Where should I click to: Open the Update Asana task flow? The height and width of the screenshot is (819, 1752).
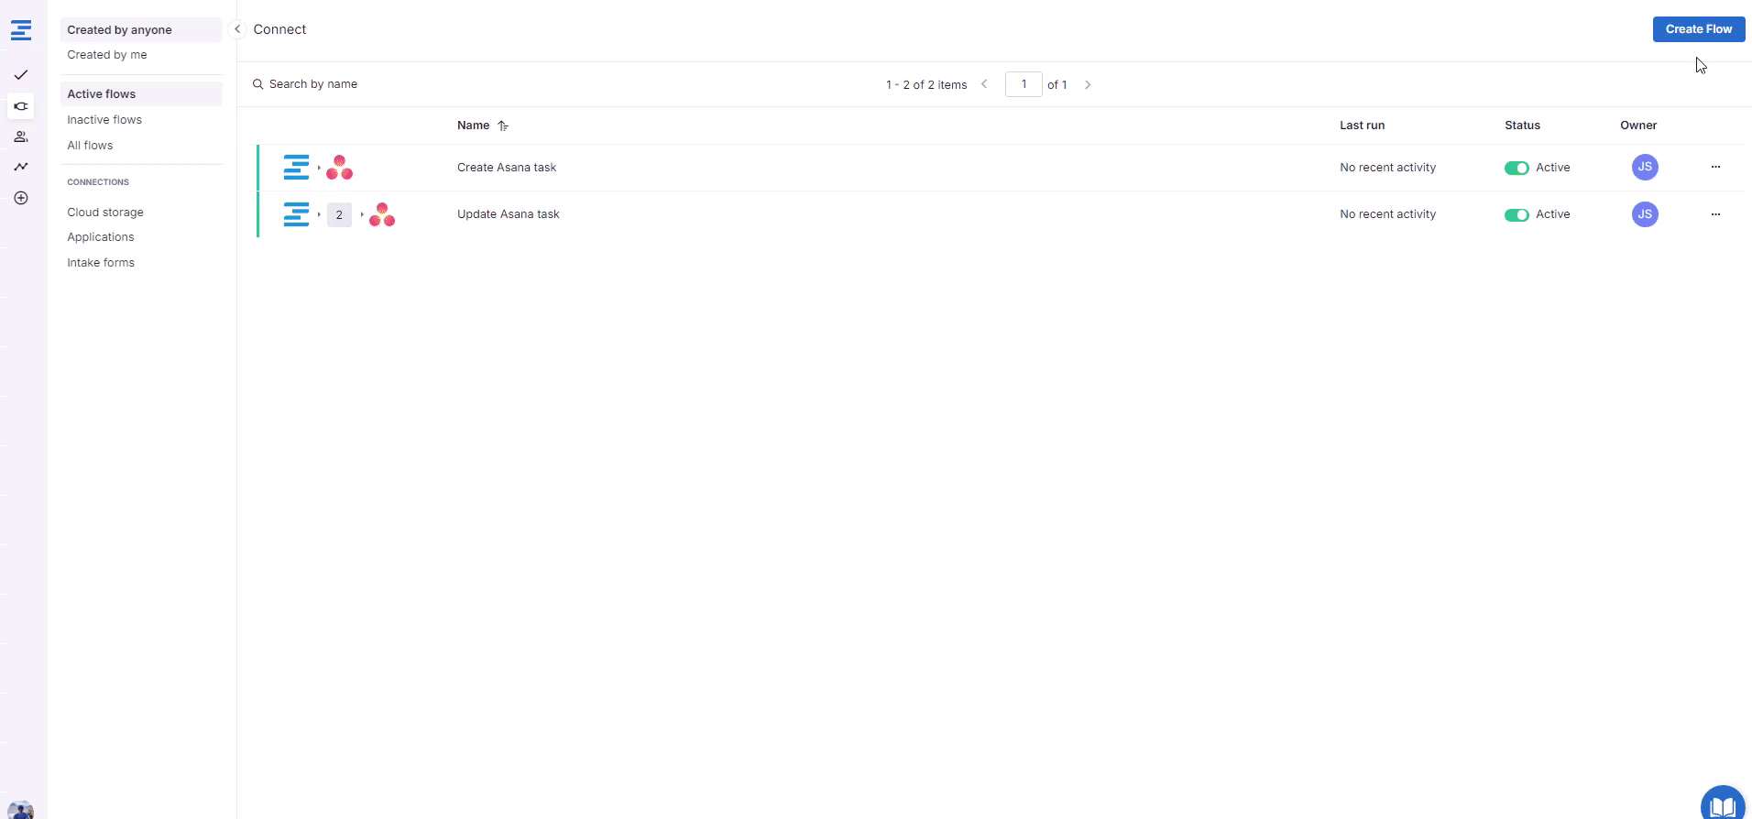508,214
